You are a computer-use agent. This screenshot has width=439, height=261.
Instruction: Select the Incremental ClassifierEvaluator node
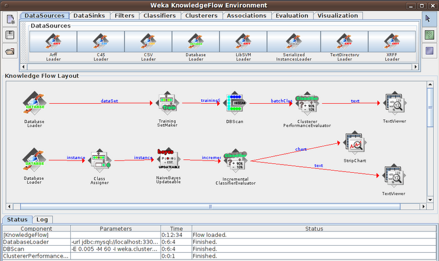235,161
